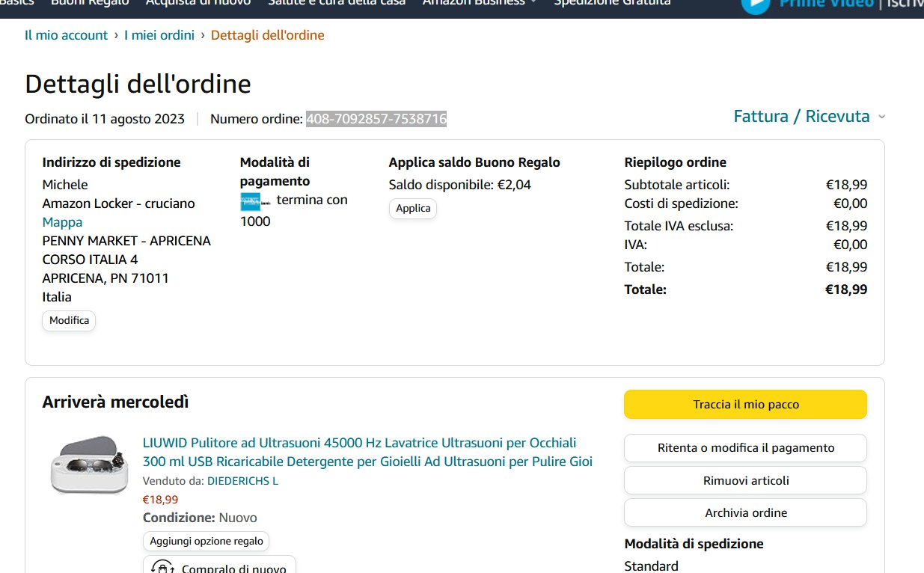The height and width of the screenshot is (573, 924).
Task: Click Modalità di spedizione heading
Action: point(694,544)
